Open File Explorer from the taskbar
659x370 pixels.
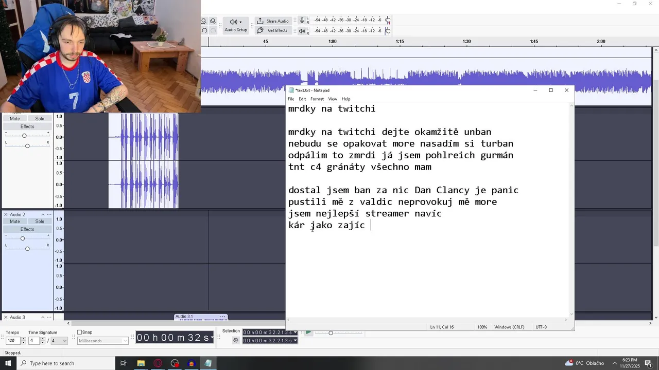[141, 363]
